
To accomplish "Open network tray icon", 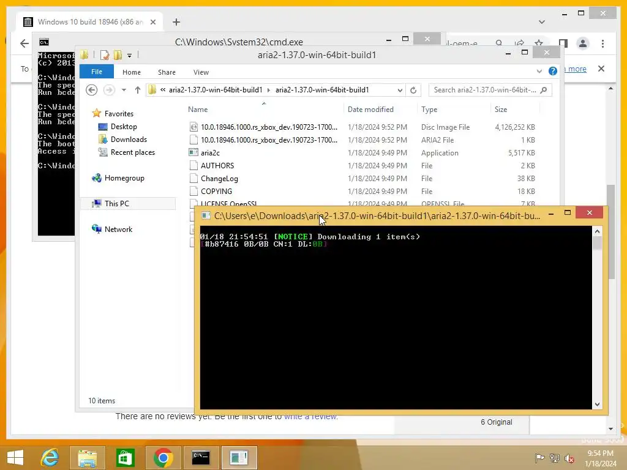I will (x=554, y=458).
